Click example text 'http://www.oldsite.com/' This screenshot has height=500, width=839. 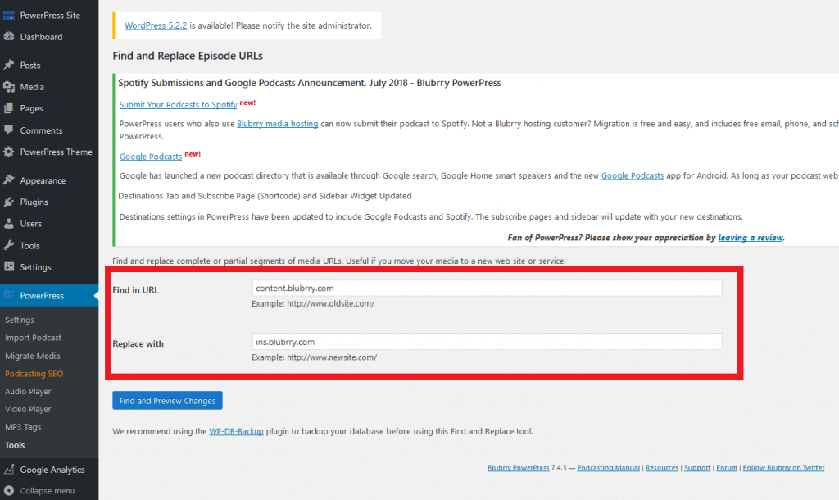pos(331,303)
